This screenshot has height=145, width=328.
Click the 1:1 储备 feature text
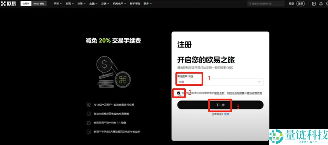pyautogui.click(x=110, y=123)
